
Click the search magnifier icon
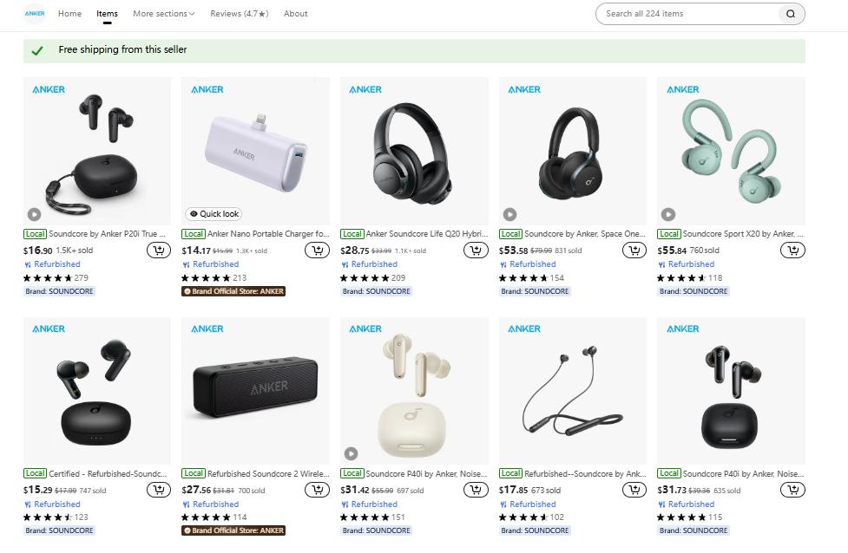(791, 14)
